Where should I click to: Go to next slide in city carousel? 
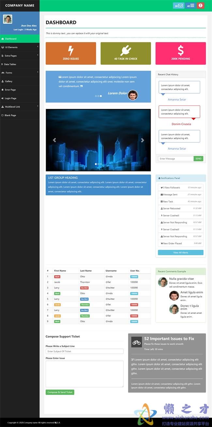142,140
